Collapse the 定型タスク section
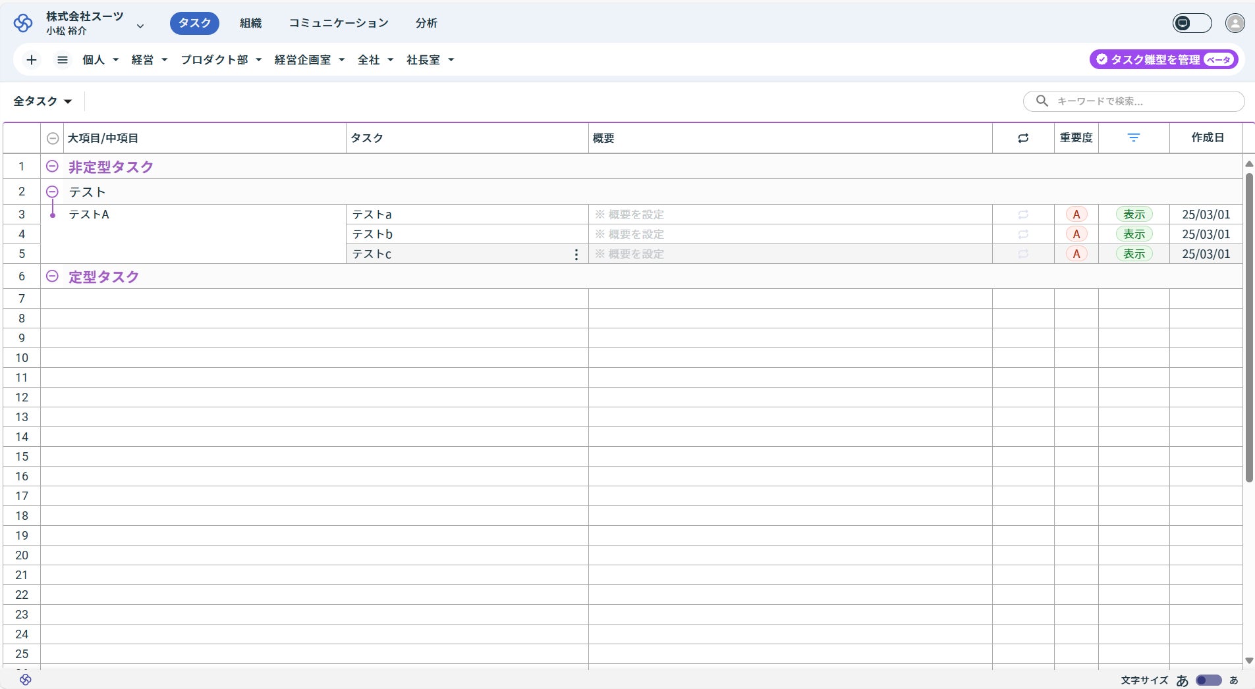This screenshot has width=1255, height=689. tap(52, 276)
